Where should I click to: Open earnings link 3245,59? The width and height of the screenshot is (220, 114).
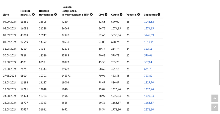(x=149, y=35)
